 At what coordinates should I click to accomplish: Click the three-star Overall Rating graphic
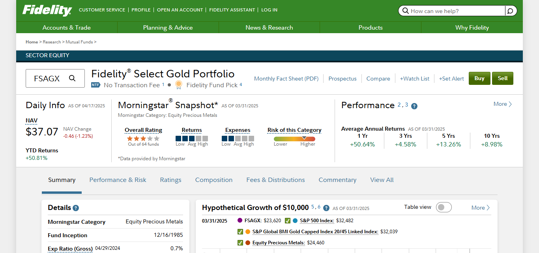coord(143,139)
